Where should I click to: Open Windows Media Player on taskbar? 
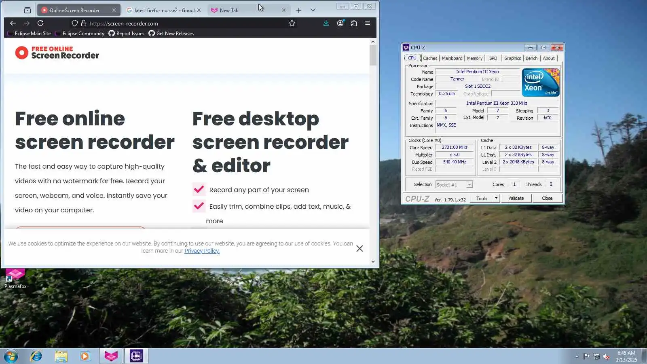[85, 356]
